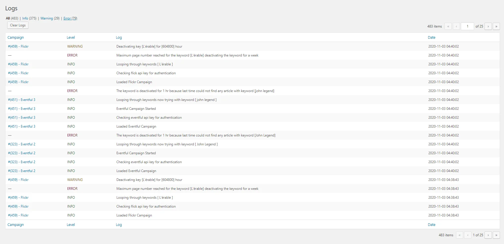Jump to first page using bottom pagination
Viewport: 504px width, 244px height.
[x=459, y=235]
